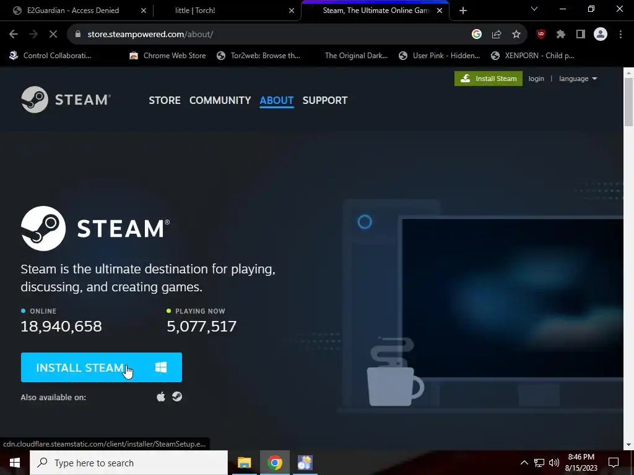634x475 pixels.
Task: Click the blue INSTALL STEAM button
Action: (x=102, y=367)
